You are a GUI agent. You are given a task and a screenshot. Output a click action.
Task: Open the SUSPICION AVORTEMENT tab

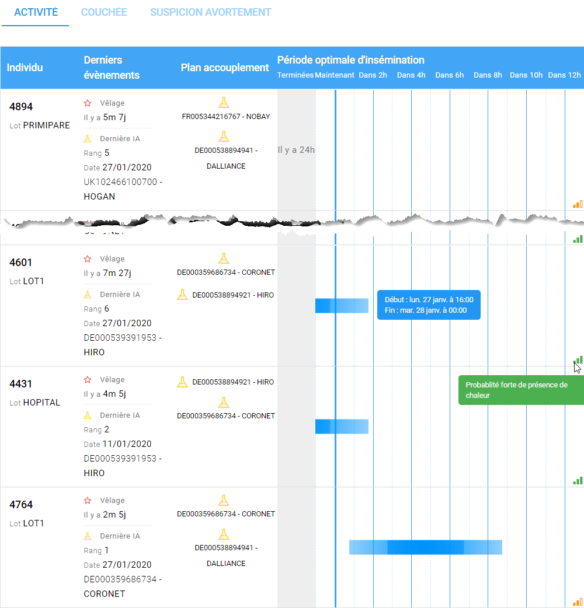pyautogui.click(x=211, y=12)
